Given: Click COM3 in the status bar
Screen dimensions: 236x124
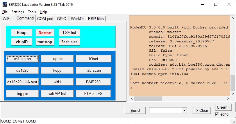Looking at the screenshot, I should click(x=31, y=121).
